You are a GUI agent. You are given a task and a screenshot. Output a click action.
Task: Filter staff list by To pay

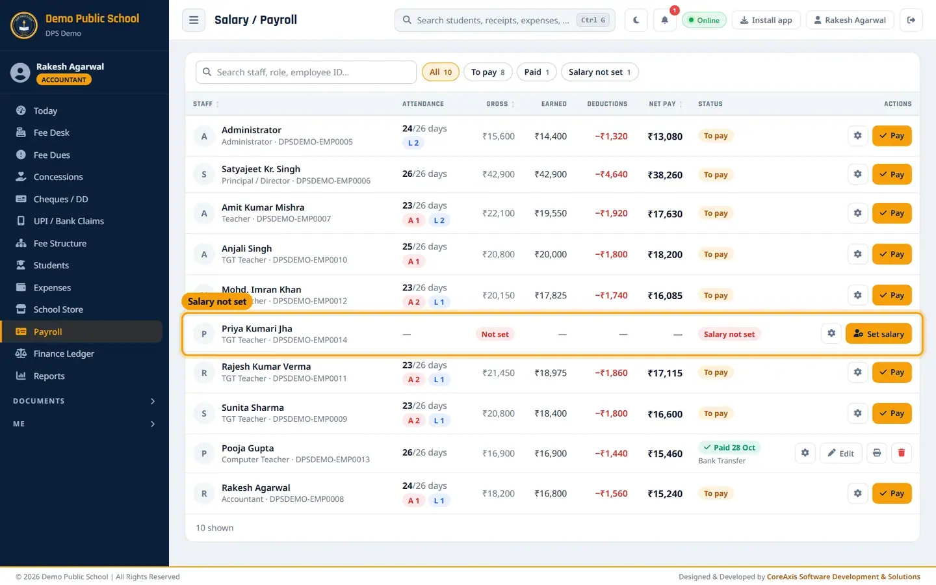click(488, 72)
